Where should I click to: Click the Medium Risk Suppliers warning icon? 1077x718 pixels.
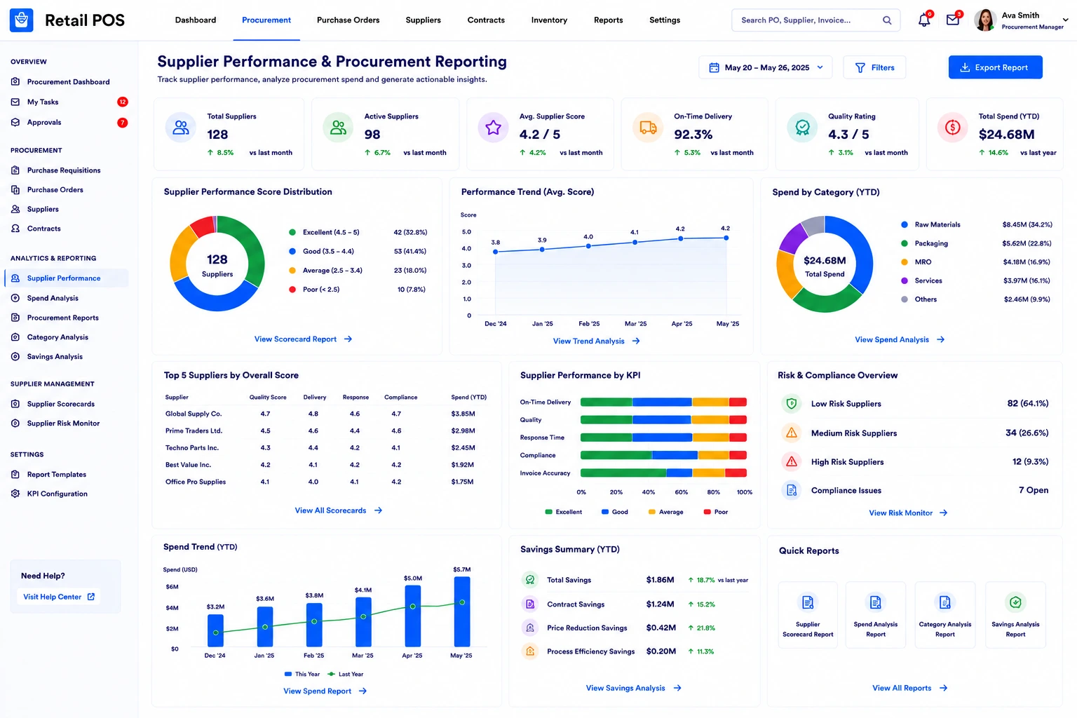(x=792, y=433)
